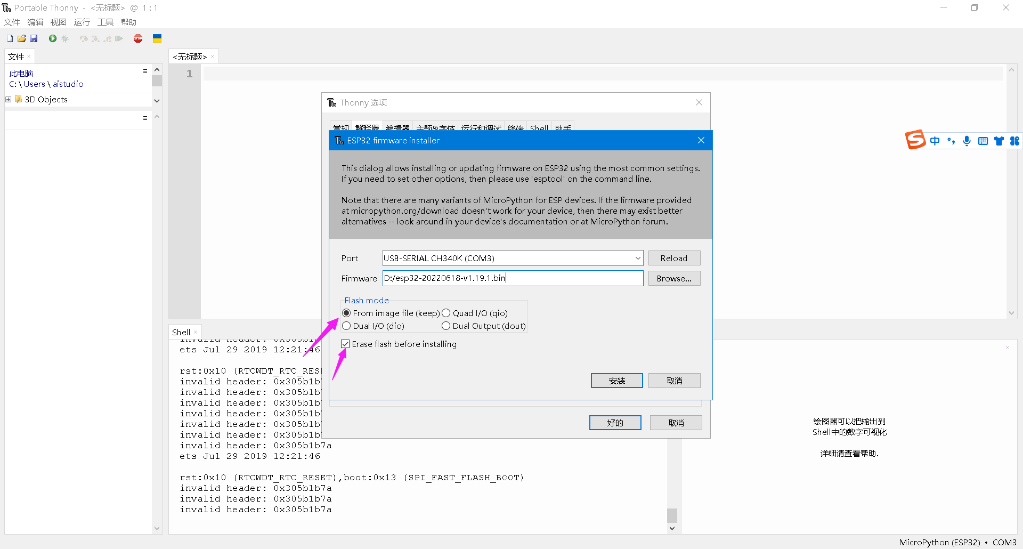Close the Thonny 选项 dialog
This screenshot has height=549, width=1023.
699,102
